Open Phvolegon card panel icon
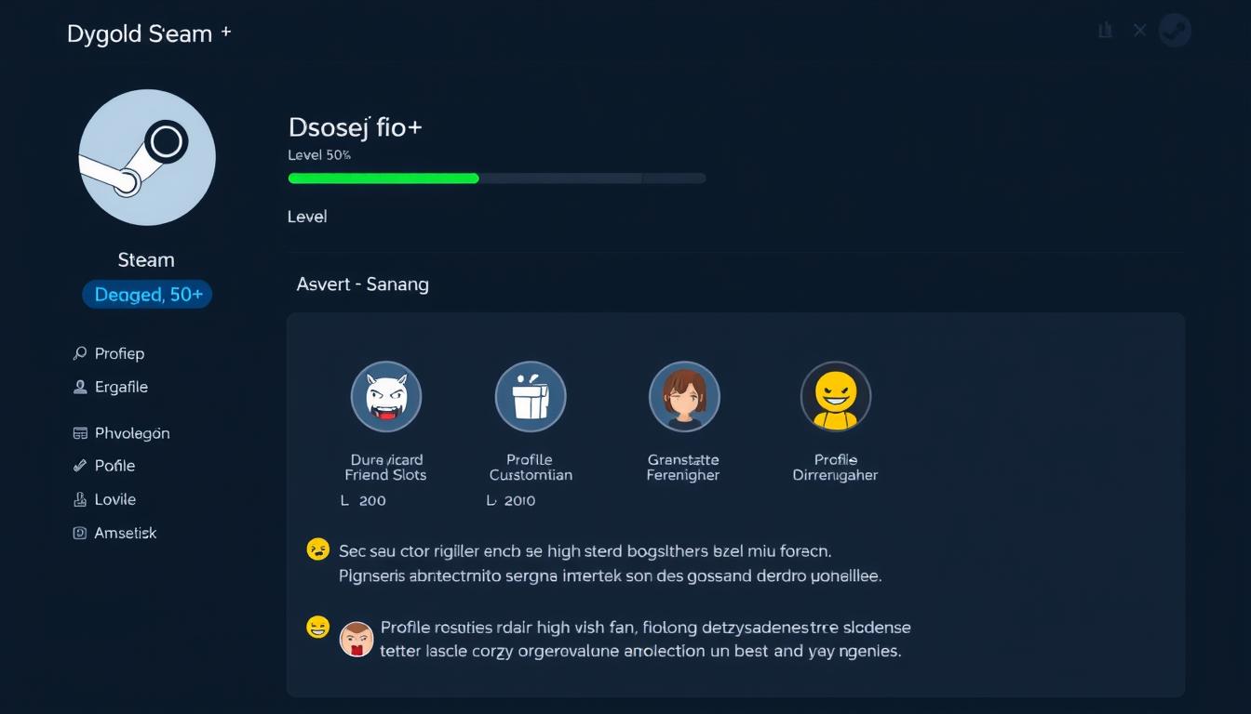The height and width of the screenshot is (714, 1251). [x=81, y=433]
